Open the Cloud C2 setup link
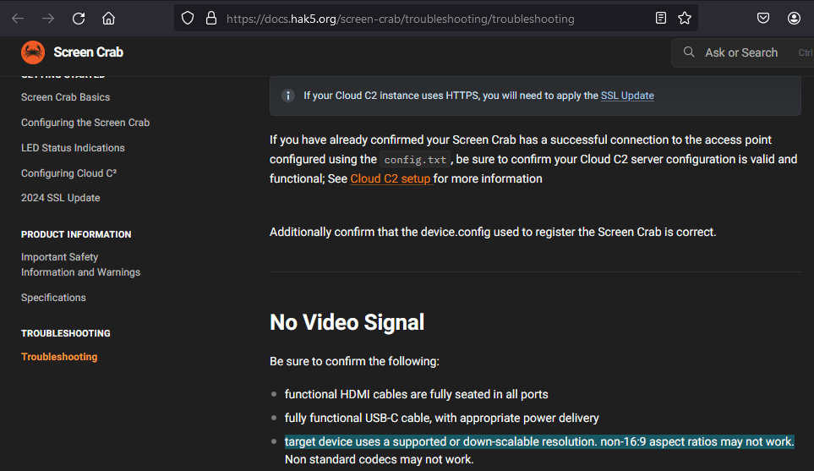Image resolution: width=814 pixels, height=471 pixels. click(x=391, y=178)
